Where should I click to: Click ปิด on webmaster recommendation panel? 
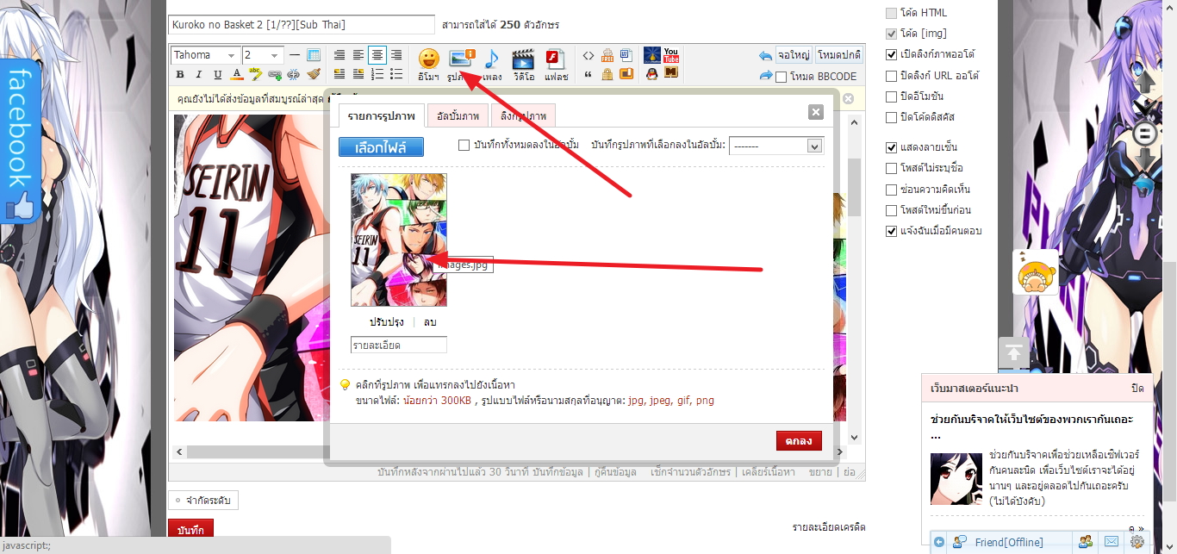click(1137, 389)
